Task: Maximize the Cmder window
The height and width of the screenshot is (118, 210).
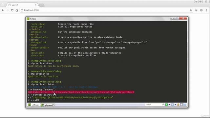Action: 177,18
